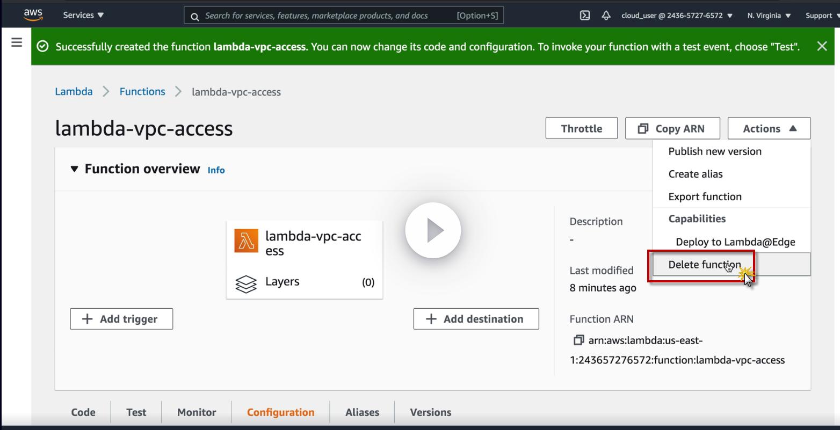The image size is (840, 430).
Task: Expand the Services dropdown menu
Action: (83, 15)
